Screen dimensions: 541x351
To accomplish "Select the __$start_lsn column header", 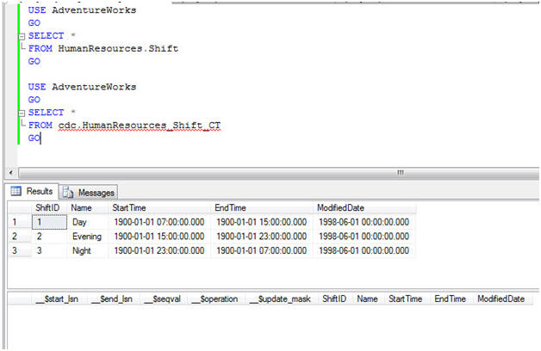I will 58,299.
